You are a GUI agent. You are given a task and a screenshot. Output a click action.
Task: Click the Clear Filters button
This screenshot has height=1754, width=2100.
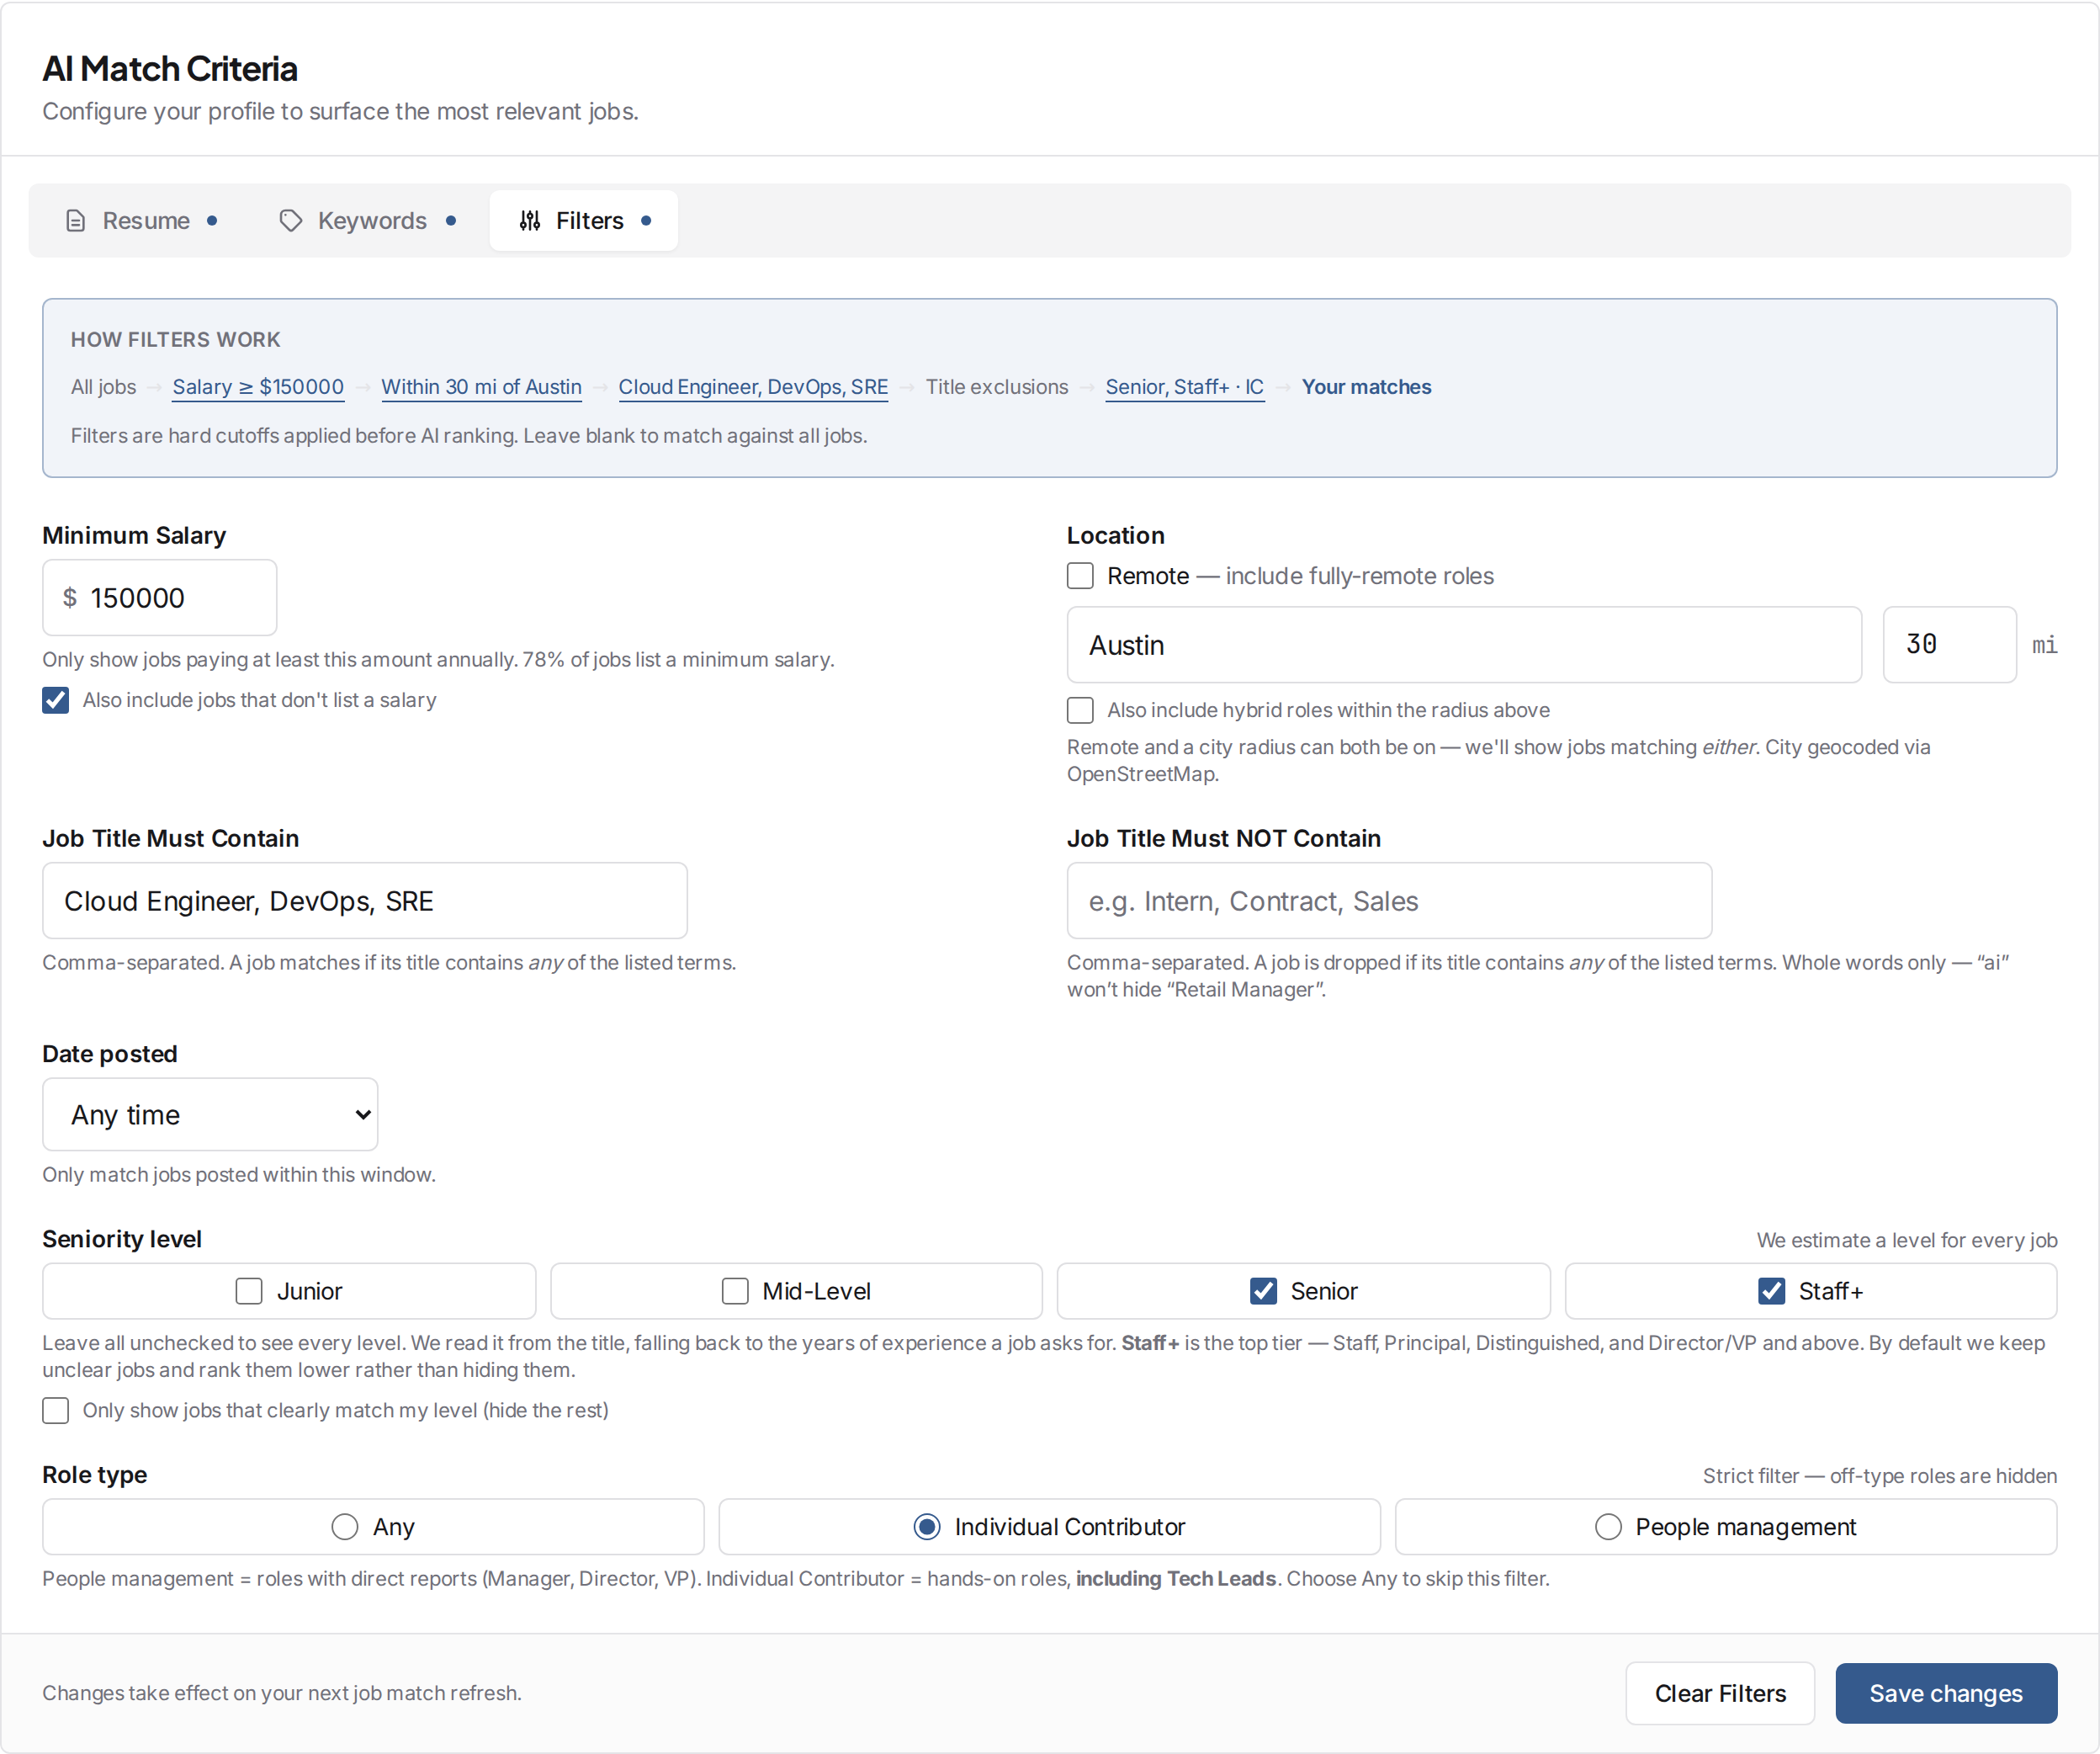pyautogui.click(x=1720, y=1694)
